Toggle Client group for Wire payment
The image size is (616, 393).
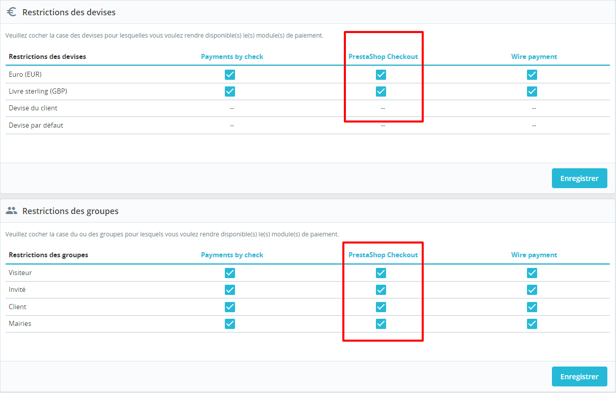coord(532,307)
